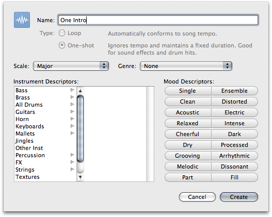Click the Cancel button
The image size is (272, 217).
[197, 197]
